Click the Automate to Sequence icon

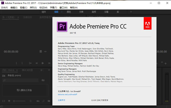[38, 101]
